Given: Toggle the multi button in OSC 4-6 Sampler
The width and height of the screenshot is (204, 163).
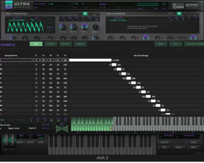Looking at the screenshot, I should pos(171,14).
